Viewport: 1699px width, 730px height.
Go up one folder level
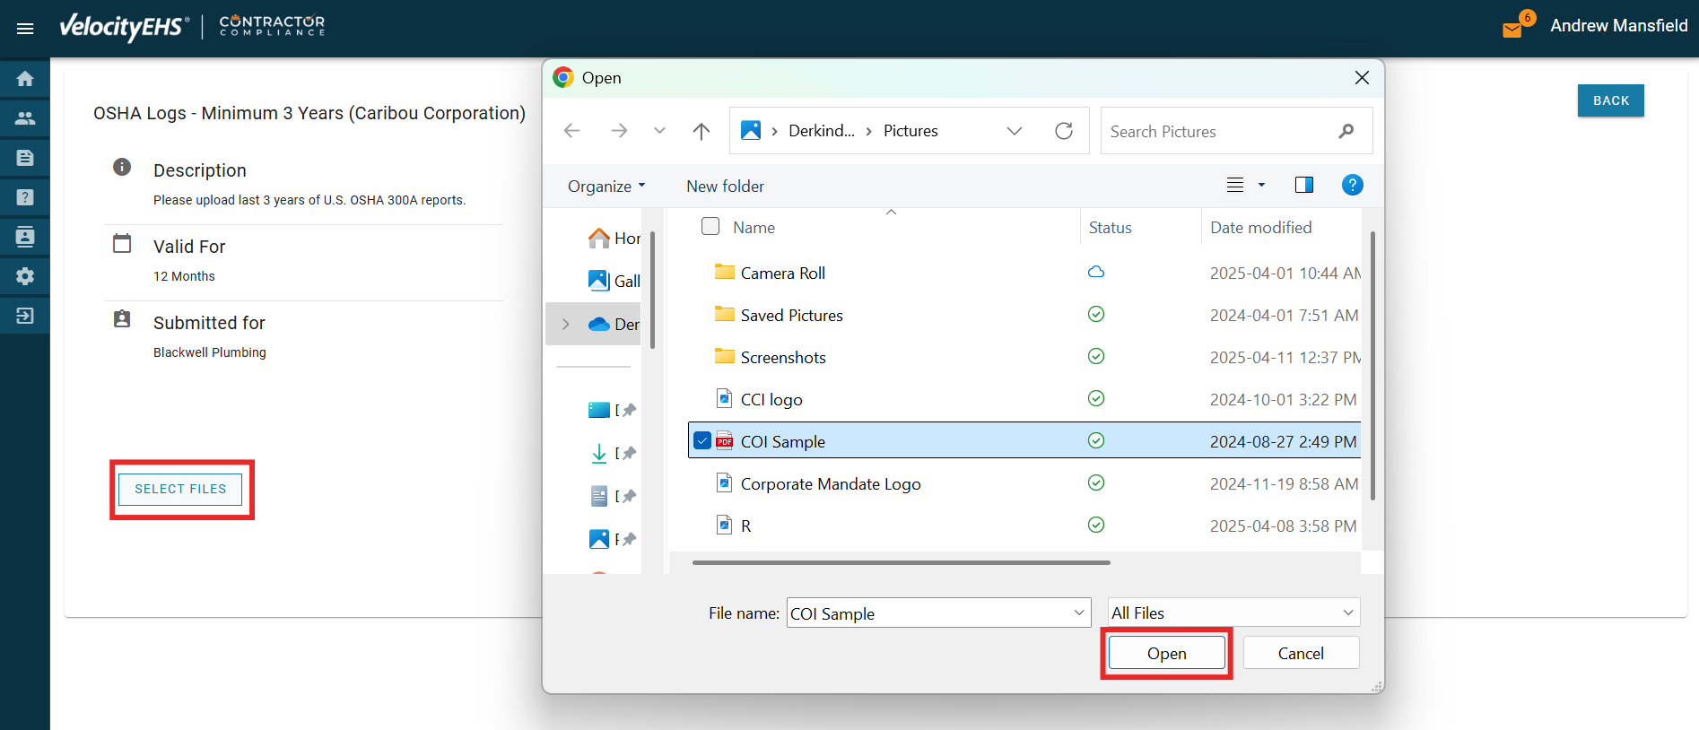pyautogui.click(x=701, y=131)
